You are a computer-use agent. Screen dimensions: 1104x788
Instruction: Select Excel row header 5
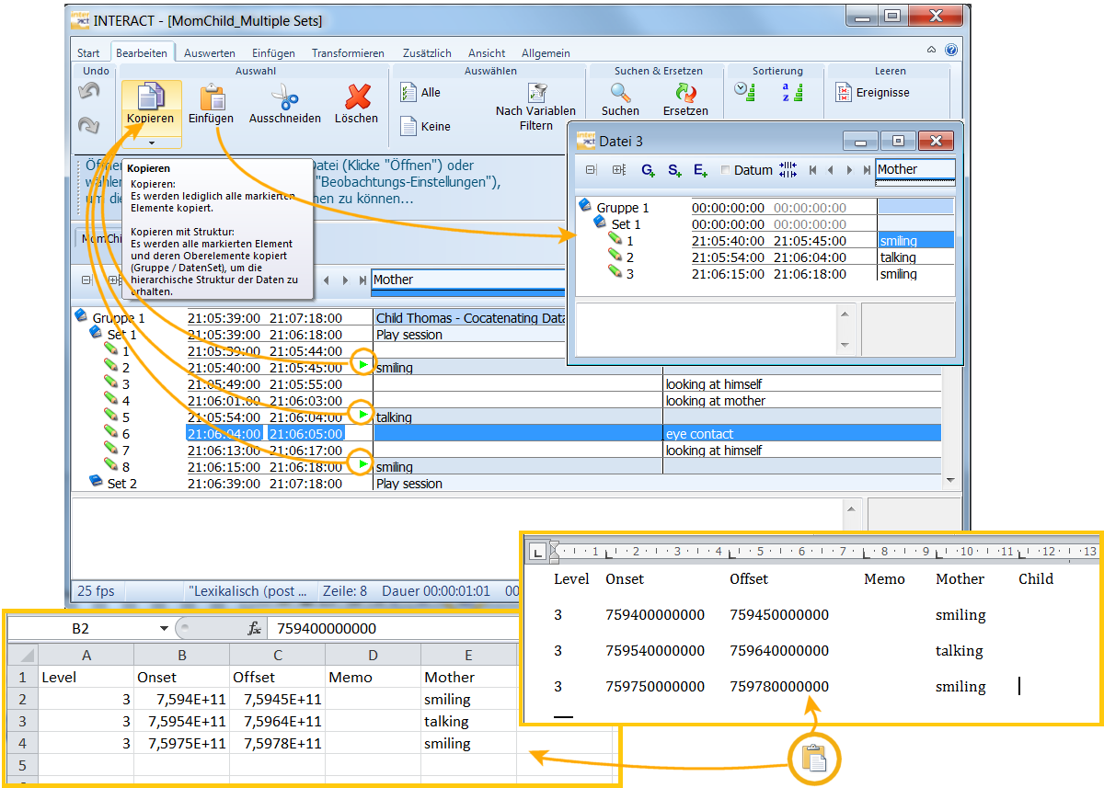(x=23, y=765)
